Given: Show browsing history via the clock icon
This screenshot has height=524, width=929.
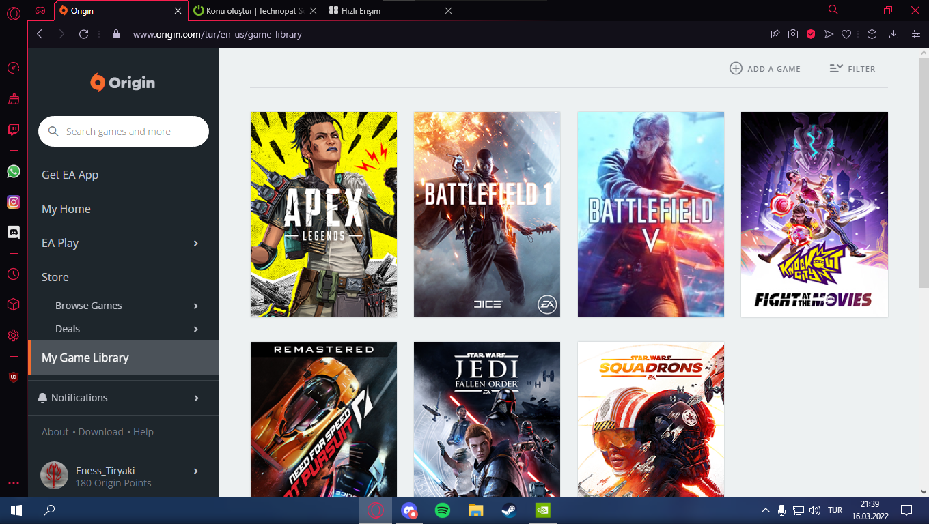Looking at the screenshot, I should 13,274.
